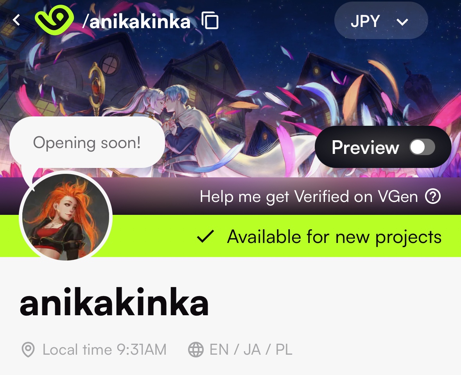Click the availability checkmark icon
Viewport: 461px width, 375px height.
coord(206,236)
